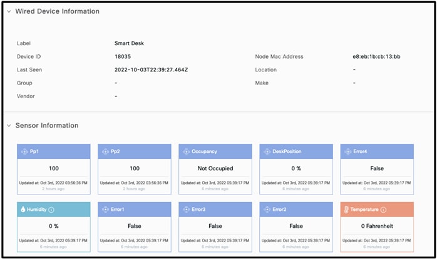Click the Humidity updated timestamp
Viewport: 437px width, 259px height.
coord(53,241)
